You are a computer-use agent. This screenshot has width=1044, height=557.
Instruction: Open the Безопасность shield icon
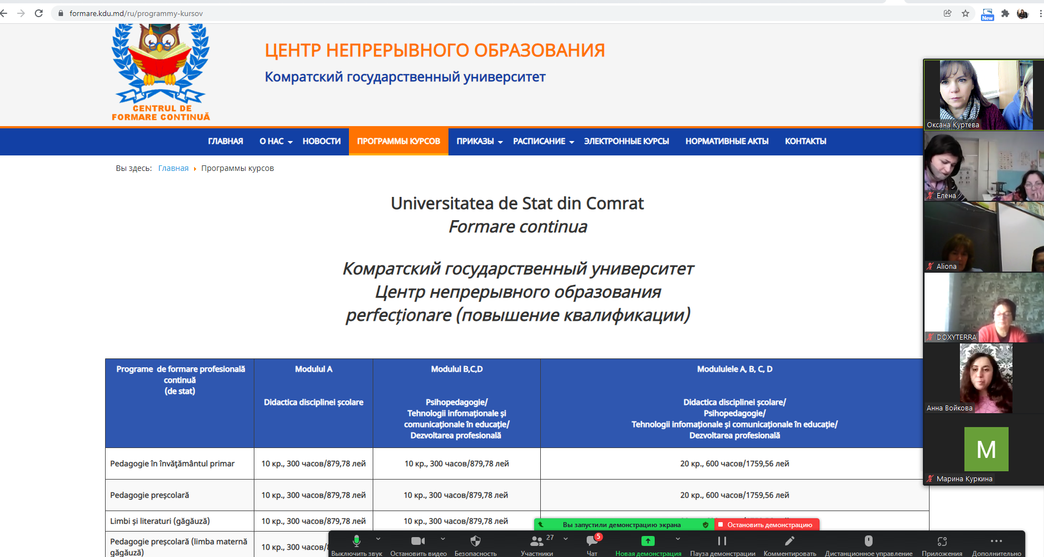pyautogui.click(x=476, y=542)
